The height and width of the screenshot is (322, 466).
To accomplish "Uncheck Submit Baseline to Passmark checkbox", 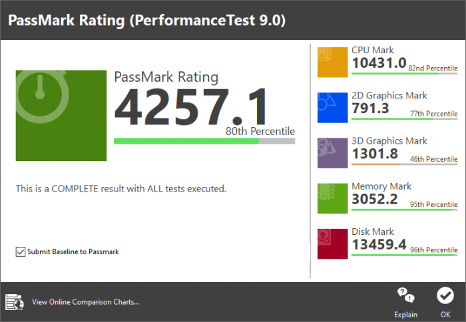I will click(20, 252).
